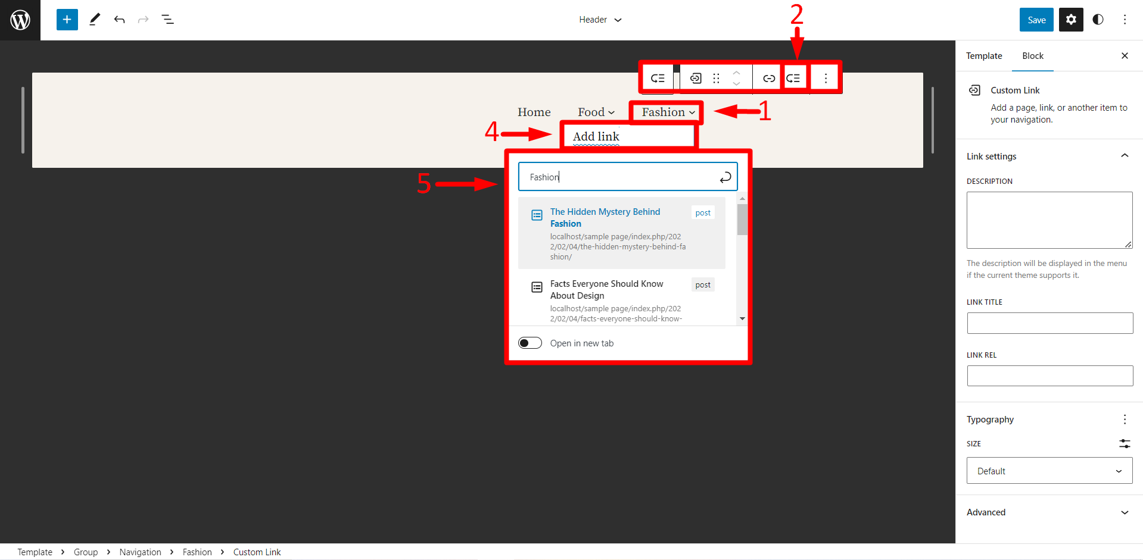The height and width of the screenshot is (560, 1143).
Task: Click the results scrollbar up arrow
Action: click(x=742, y=199)
